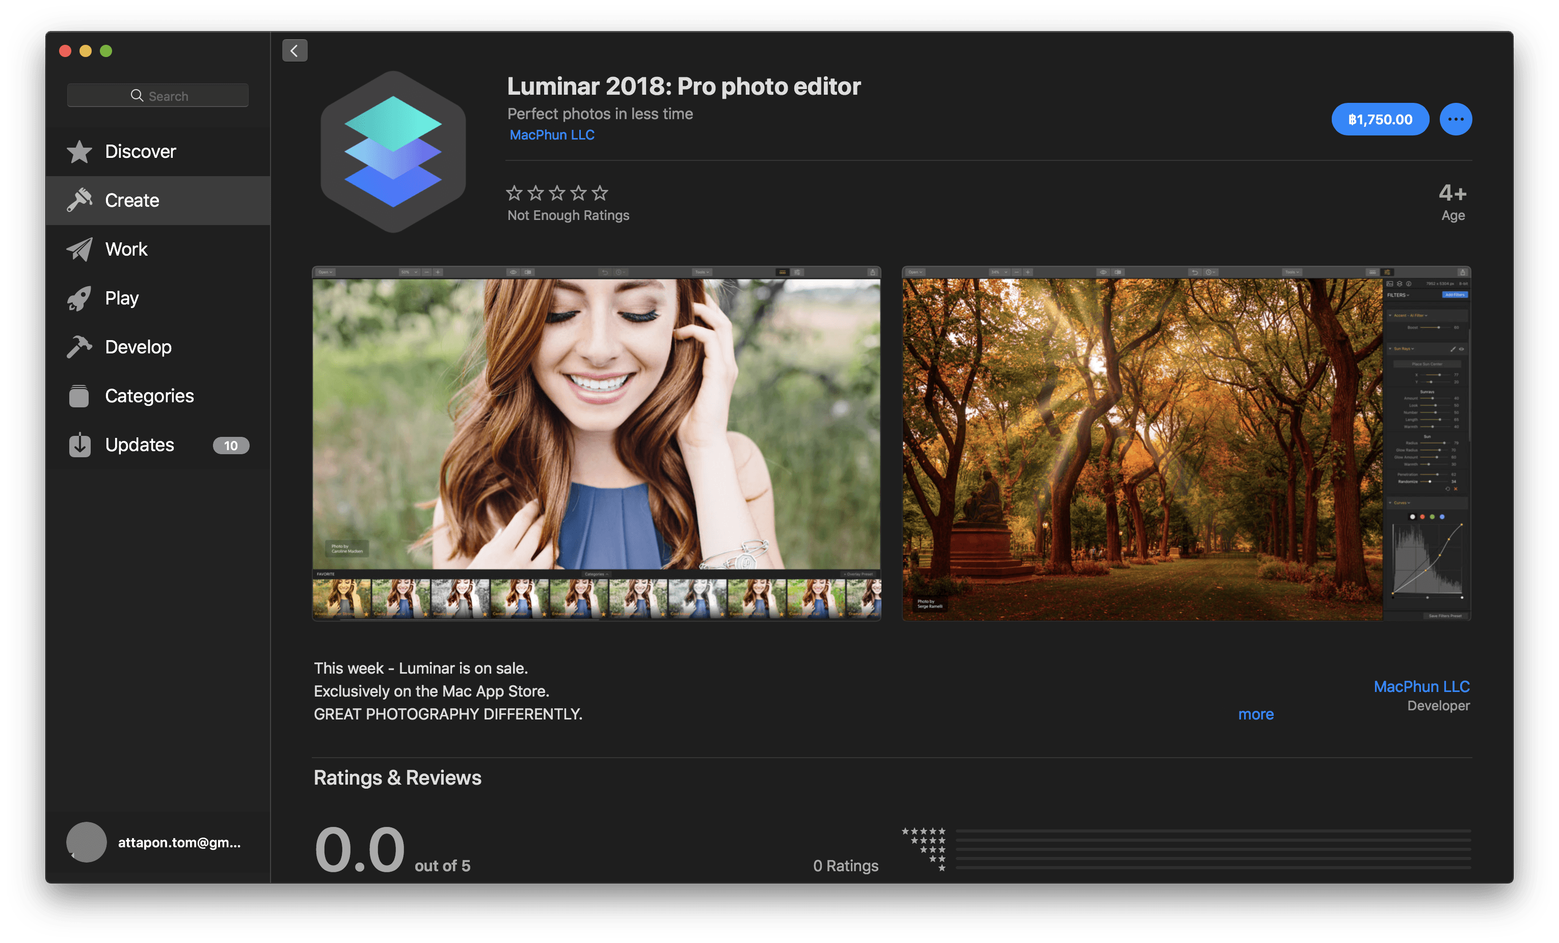Click the Luminar 2018 app icon
Image resolution: width=1559 pixels, height=943 pixels.
point(393,152)
